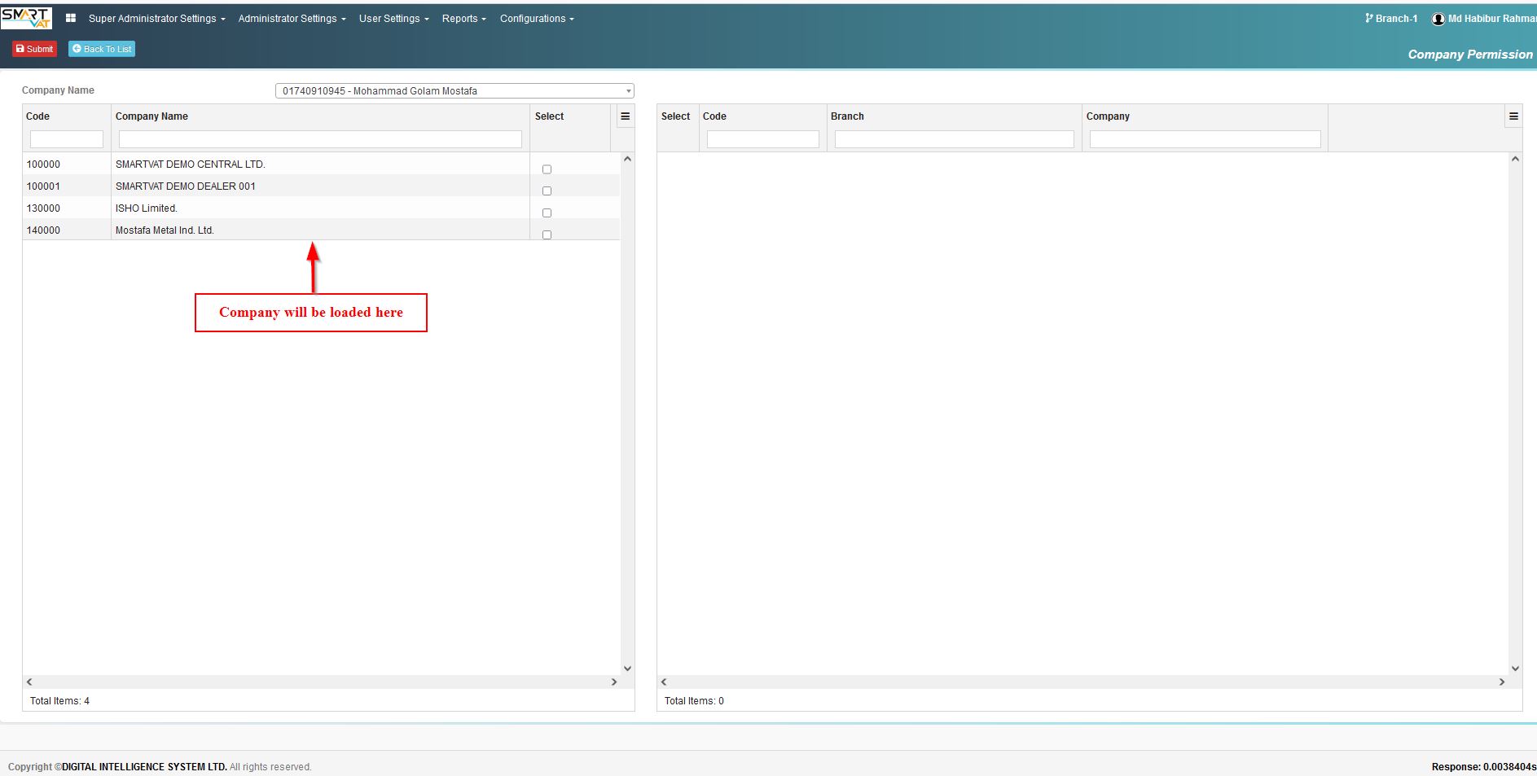Expand Super Administrator Settings menu
The width and height of the screenshot is (1537, 776).
coord(157,19)
